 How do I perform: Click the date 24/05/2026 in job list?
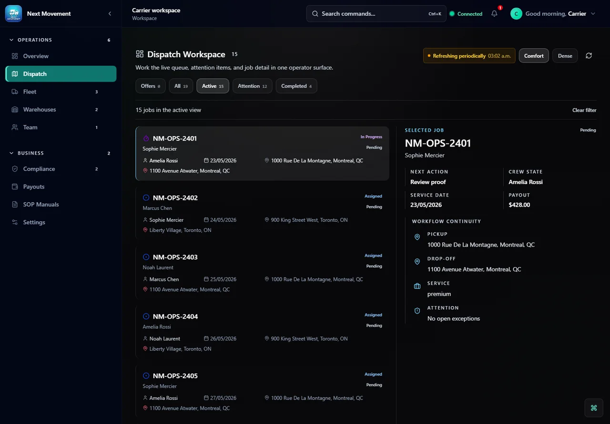[x=223, y=220]
